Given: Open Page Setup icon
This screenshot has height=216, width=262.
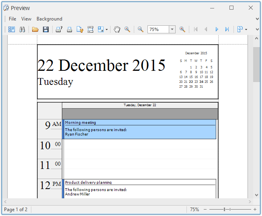Looking at the screenshot, I should [x=80, y=29].
